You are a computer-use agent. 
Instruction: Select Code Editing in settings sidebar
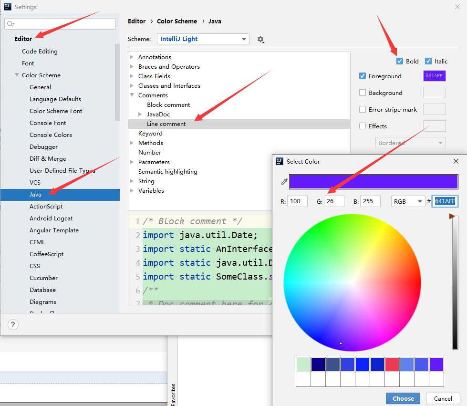(x=40, y=51)
